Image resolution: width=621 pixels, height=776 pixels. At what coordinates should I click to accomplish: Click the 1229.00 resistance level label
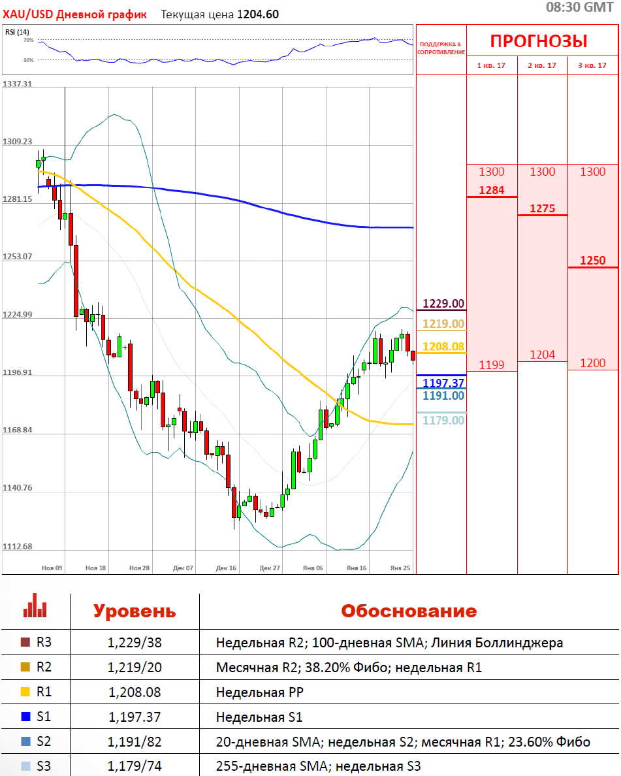pyautogui.click(x=443, y=304)
